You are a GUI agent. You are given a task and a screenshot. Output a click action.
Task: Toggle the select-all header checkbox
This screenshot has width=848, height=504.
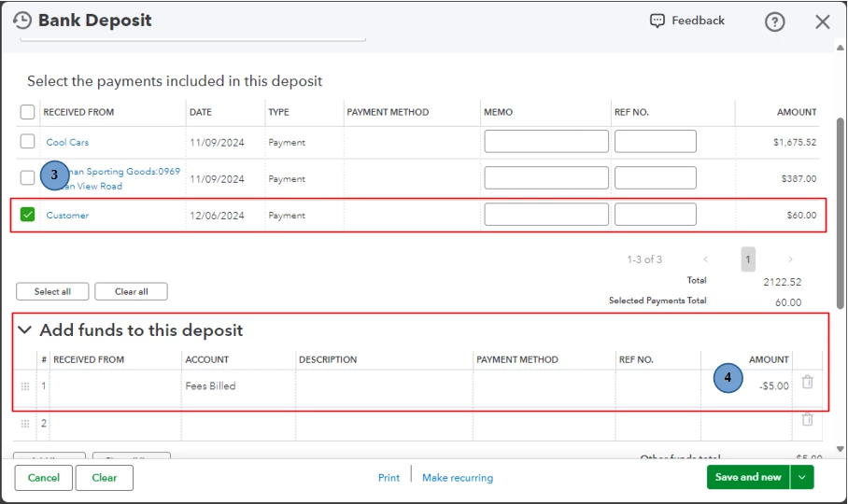click(27, 112)
